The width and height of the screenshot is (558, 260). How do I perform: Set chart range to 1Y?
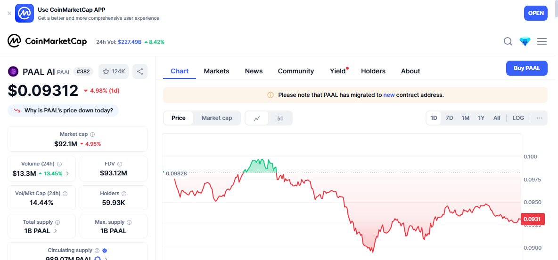click(481, 118)
